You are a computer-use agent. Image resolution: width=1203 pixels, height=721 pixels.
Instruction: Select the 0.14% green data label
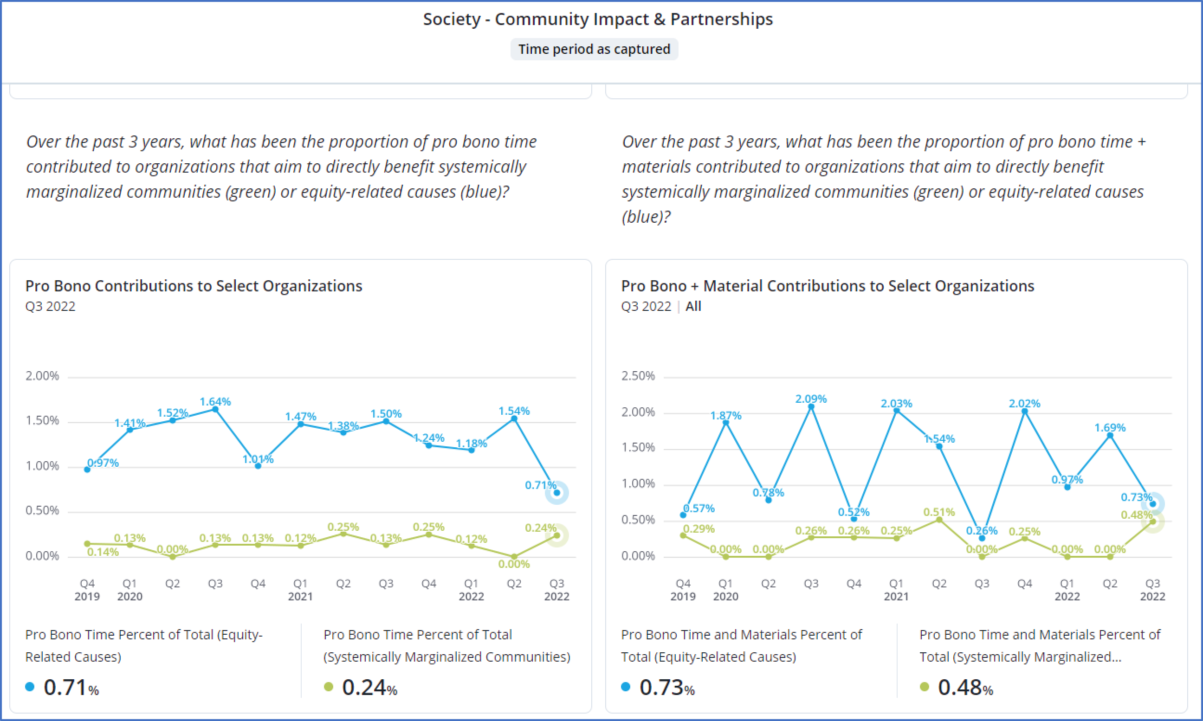(x=103, y=552)
